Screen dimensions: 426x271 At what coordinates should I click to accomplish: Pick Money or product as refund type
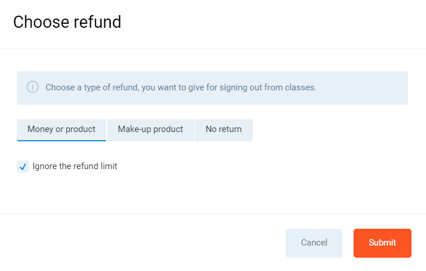tap(61, 130)
